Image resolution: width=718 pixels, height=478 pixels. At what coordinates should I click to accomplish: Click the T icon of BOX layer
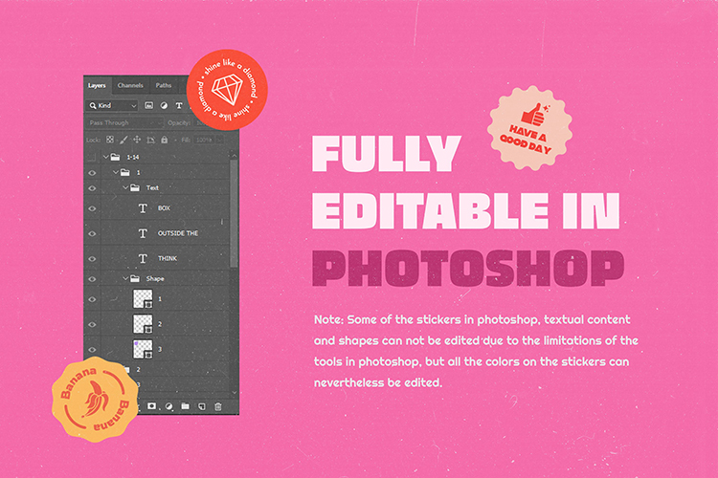coord(143,208)
